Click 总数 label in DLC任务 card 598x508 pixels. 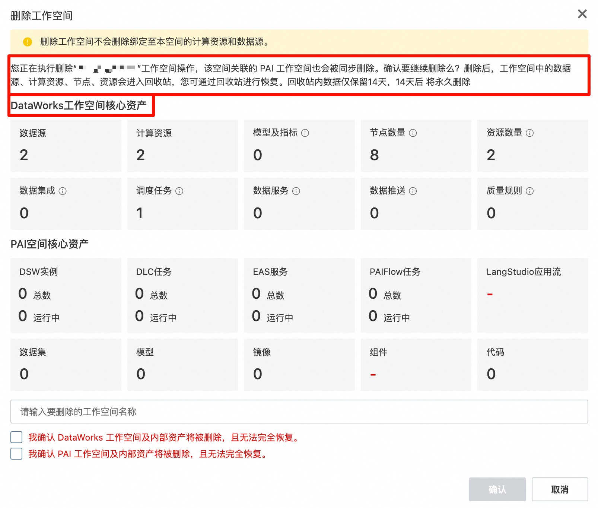point(159,295)
